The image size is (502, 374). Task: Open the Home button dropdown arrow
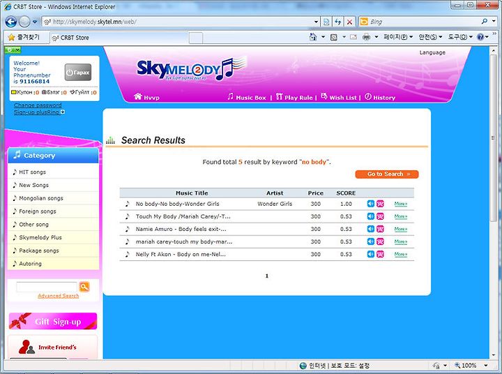click(323, 37)
